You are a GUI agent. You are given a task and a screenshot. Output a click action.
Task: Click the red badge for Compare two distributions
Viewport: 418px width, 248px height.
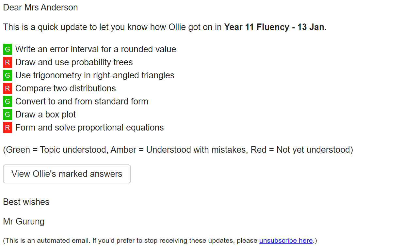(x=7, y=88)
